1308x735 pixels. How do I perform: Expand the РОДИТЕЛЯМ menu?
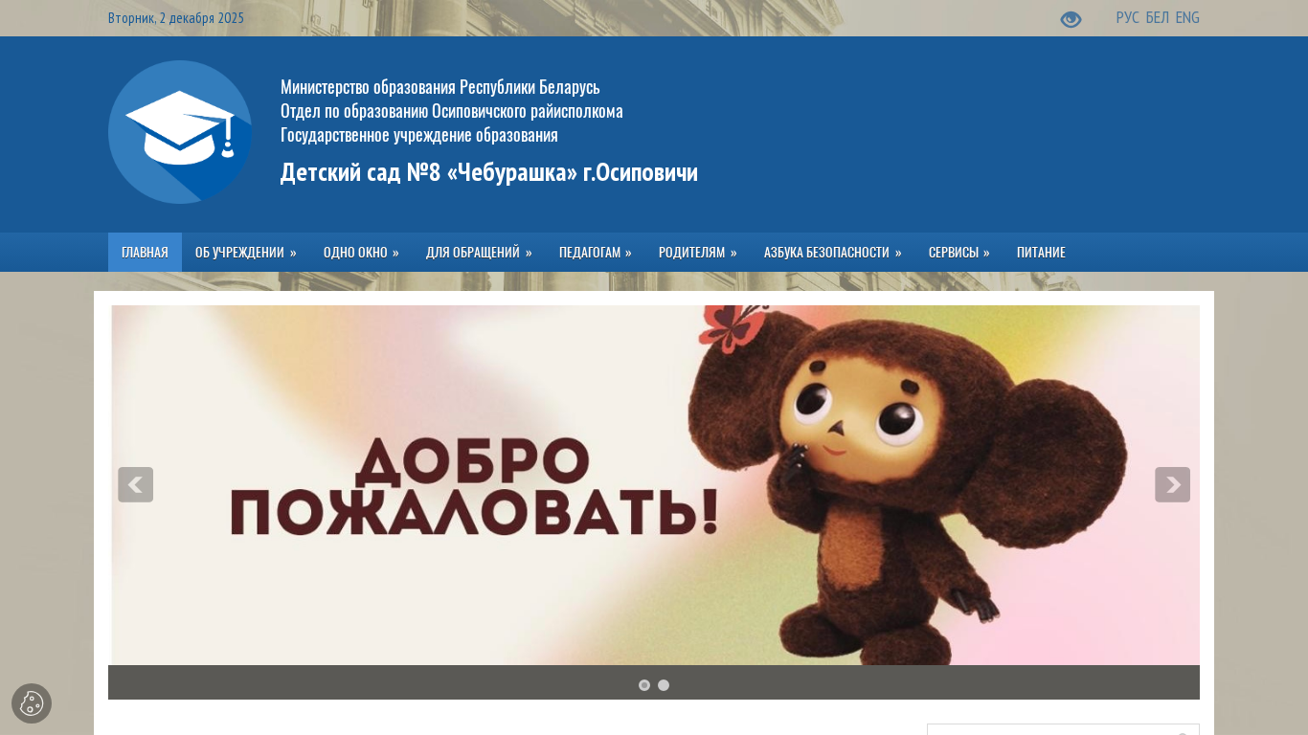tap(698, 253)
